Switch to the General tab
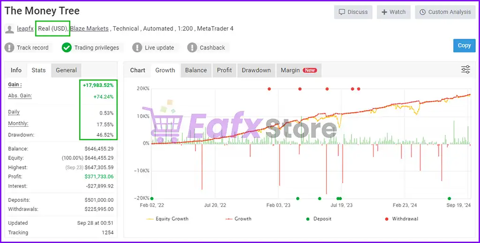Screen dimensions: 480x243 pos(66,70)
